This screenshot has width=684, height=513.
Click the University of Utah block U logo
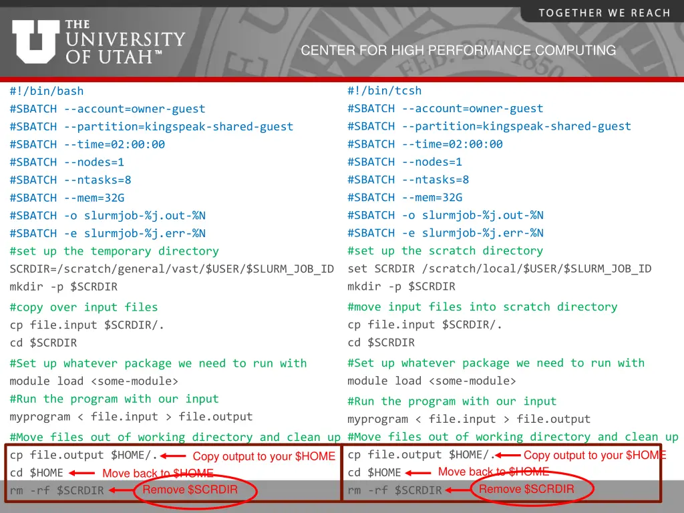(x=35, y=41)
